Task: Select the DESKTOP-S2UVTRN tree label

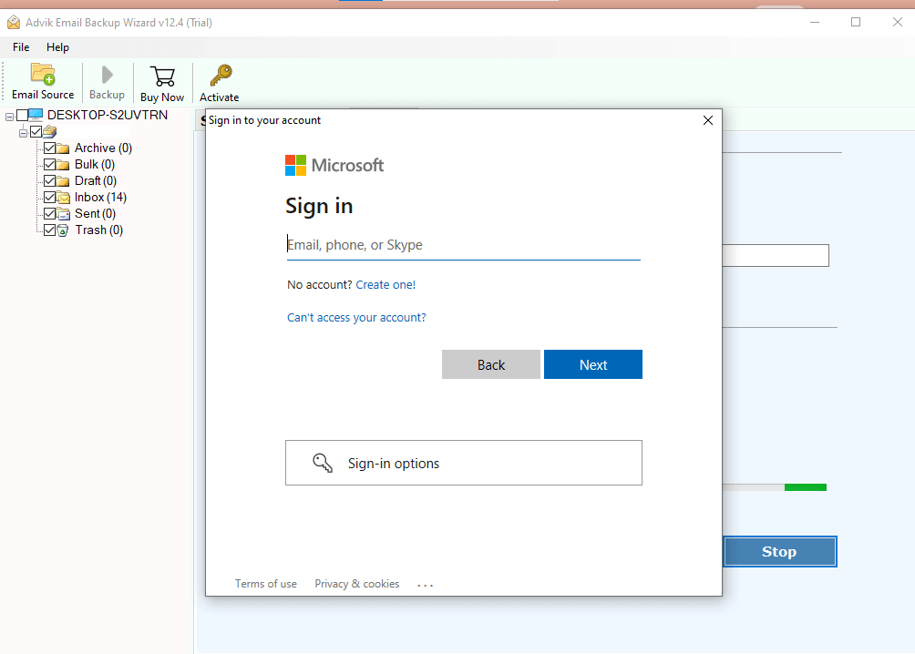Action: click(x=108, y=115)
